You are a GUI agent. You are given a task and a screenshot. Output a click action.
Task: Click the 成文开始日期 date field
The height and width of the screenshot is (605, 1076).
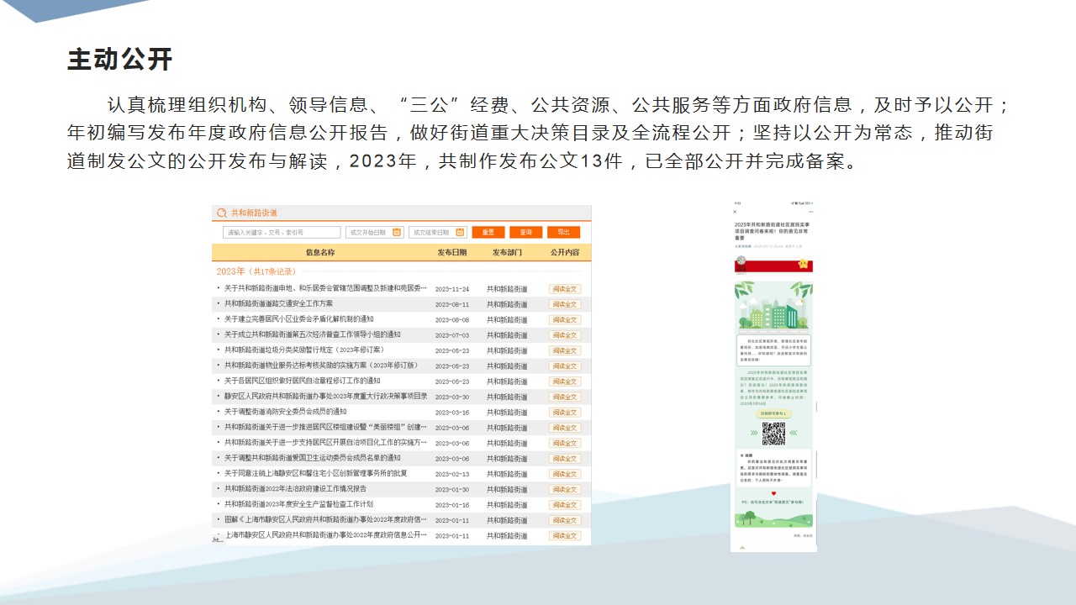(x=368, y=233)
